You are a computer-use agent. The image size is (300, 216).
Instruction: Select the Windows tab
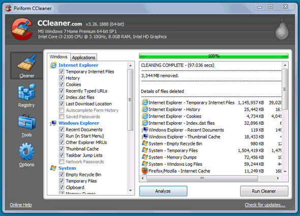[x=58, y=57]
